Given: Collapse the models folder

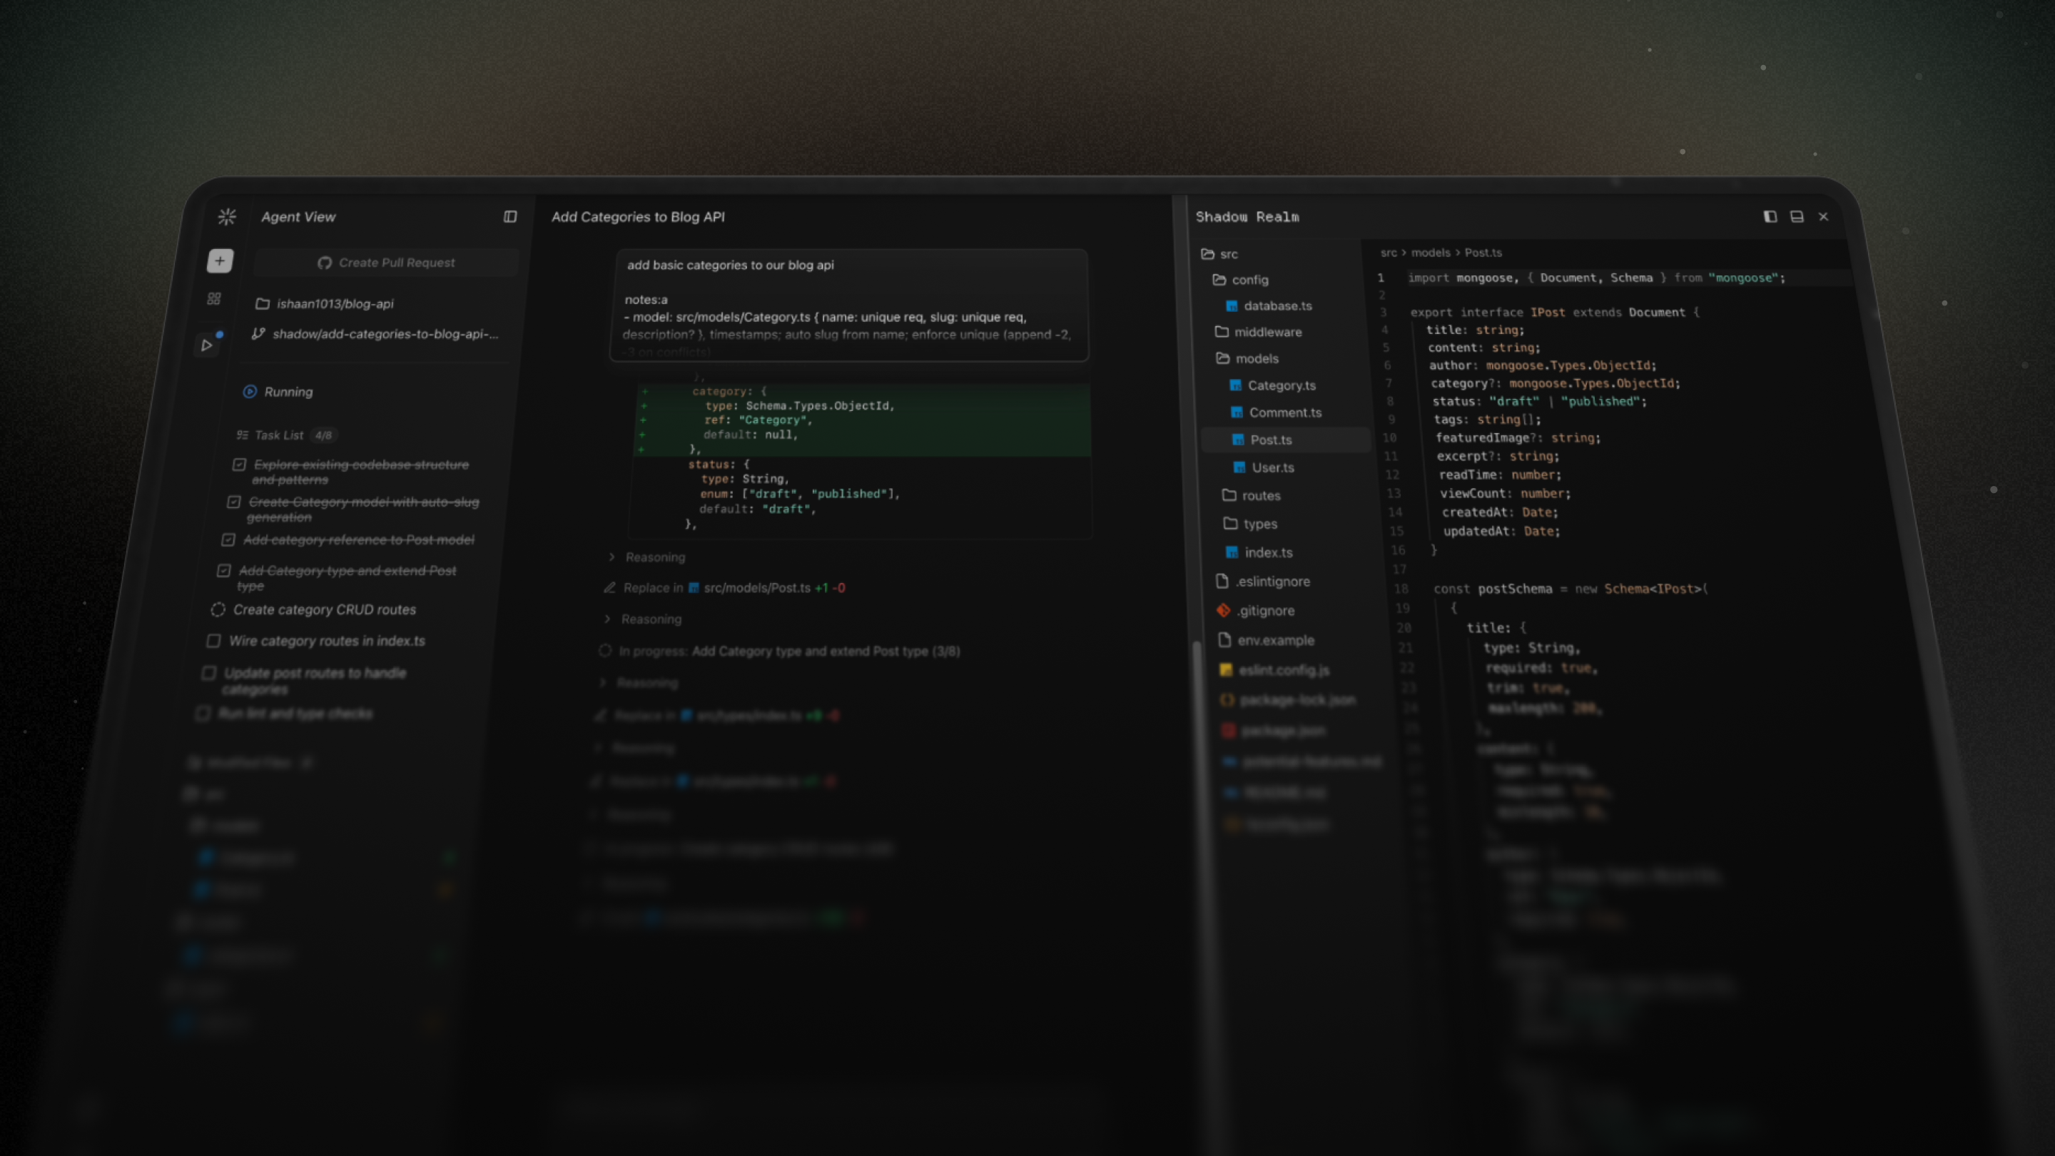Looking at the screenshot, I should coord(1247,359).
